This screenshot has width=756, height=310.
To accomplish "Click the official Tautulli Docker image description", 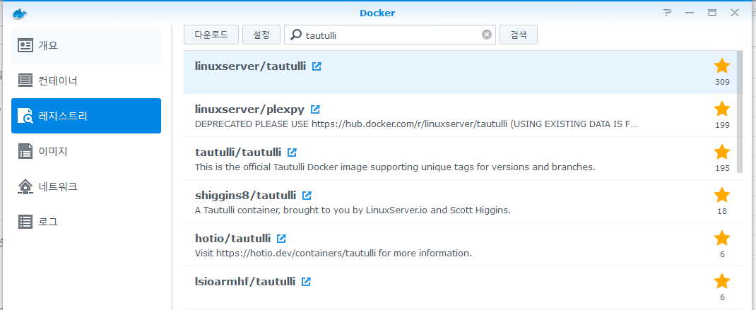I will (396, 167).
